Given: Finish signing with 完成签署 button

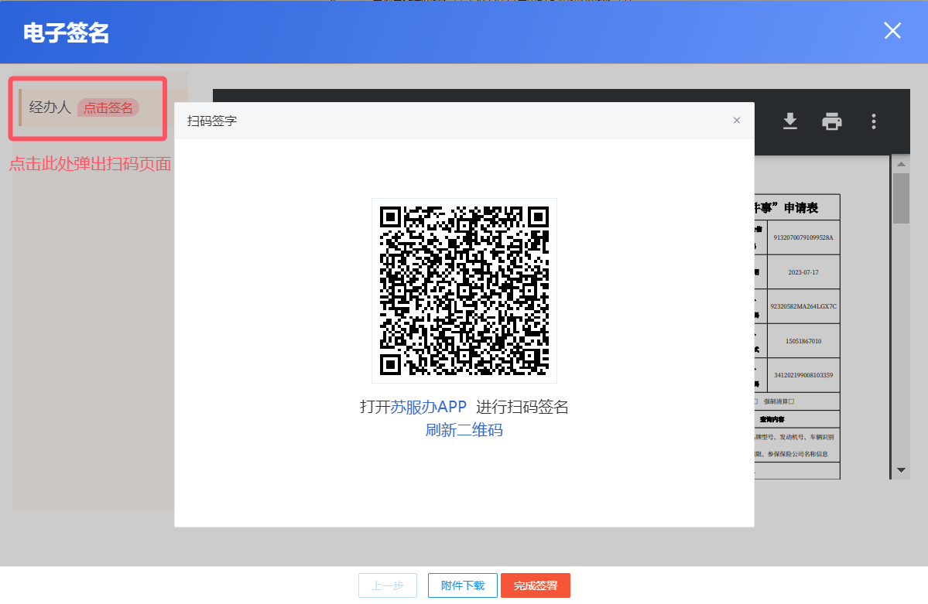Looking at the screenshot, I should tap(535, 585).
